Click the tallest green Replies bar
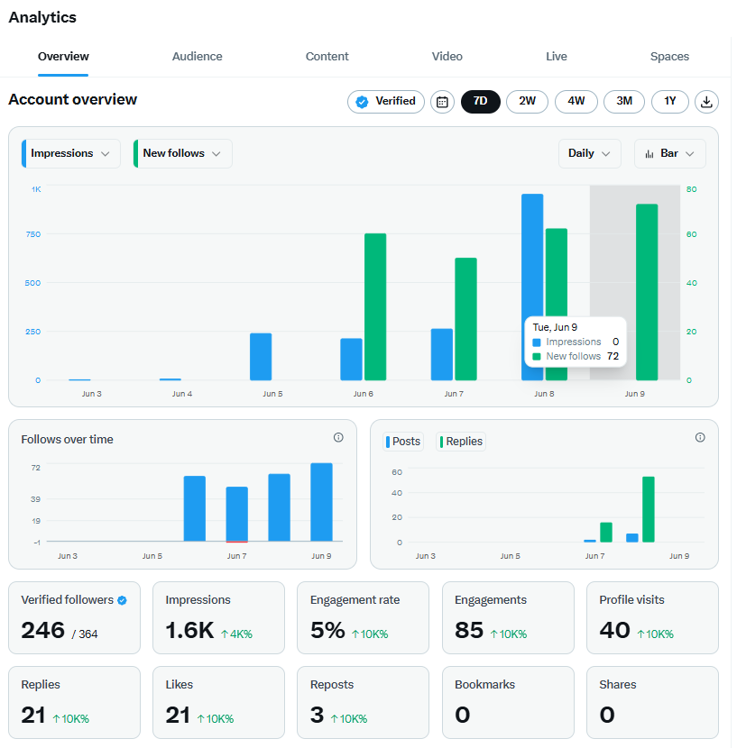 pos(649,509)
